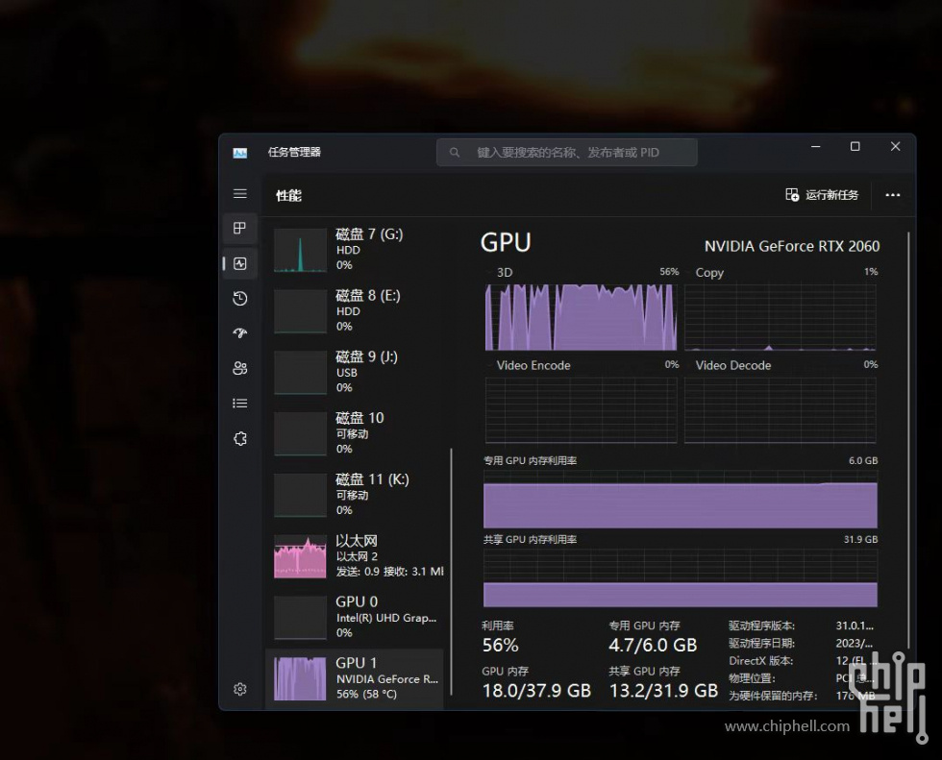Click the 31.9 GB shared graph maximum

tap(861, 539)
